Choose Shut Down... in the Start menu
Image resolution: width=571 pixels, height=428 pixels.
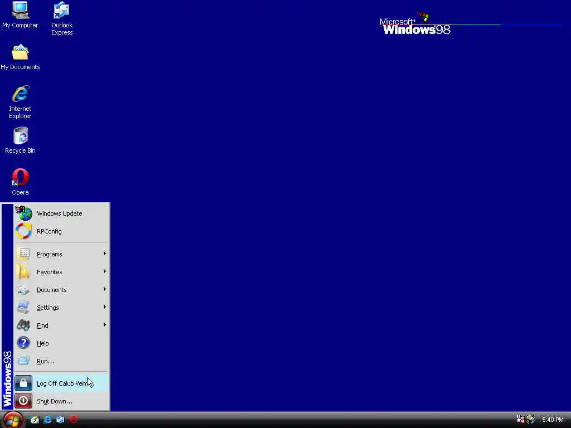tap(61, 401)
